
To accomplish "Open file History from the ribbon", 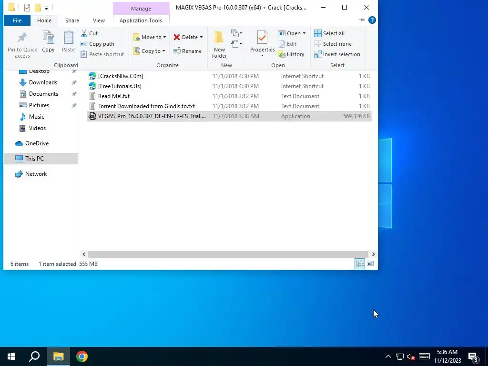I will click(x=291, y=54).
